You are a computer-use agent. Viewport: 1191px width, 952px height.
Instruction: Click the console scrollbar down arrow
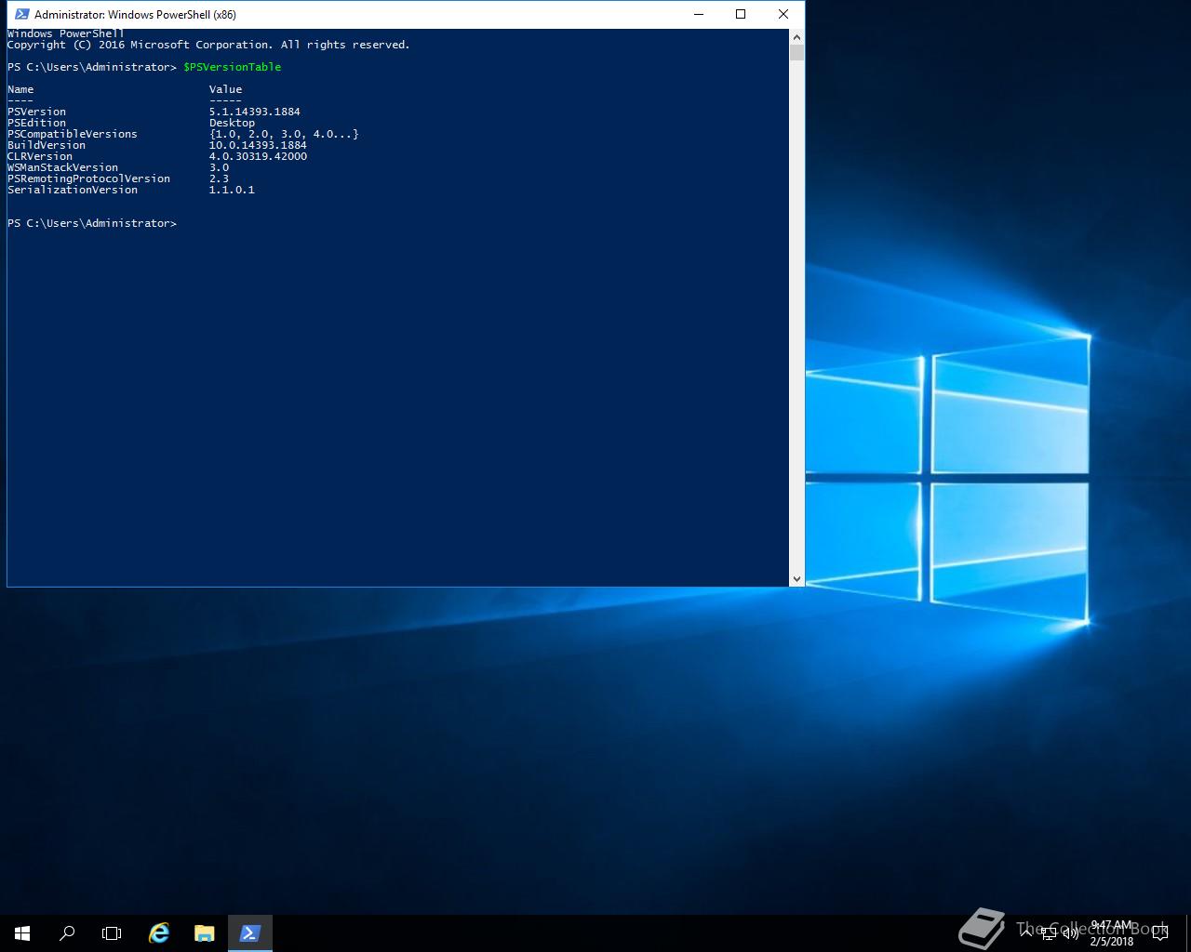tap(796, 578)
